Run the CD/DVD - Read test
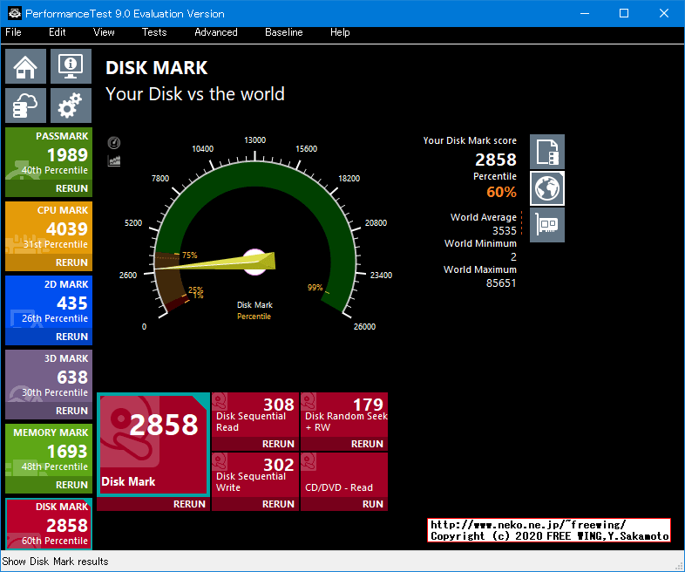685x572 pixels. (x=372, y=504)
